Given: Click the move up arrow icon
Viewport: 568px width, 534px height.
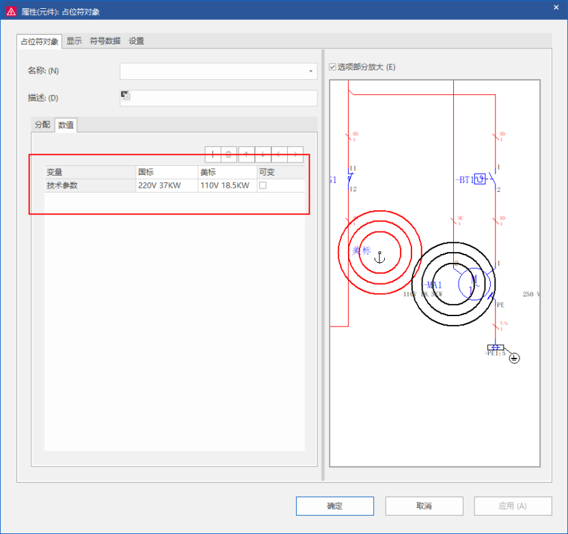Looking at the screenshot, I should click(246, 154).
